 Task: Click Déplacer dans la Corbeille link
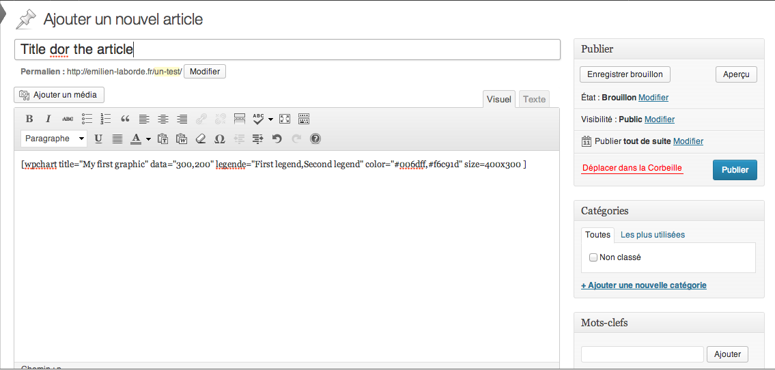(x=632, y=168)
